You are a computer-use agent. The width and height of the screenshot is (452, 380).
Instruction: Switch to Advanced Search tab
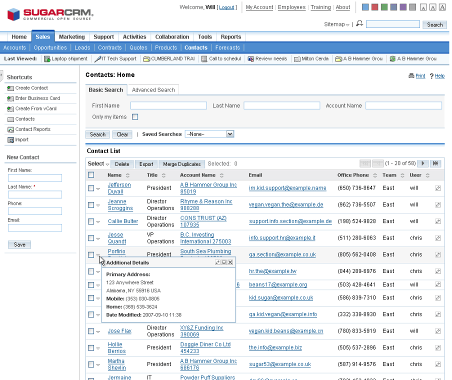click(x=153, y=90)
